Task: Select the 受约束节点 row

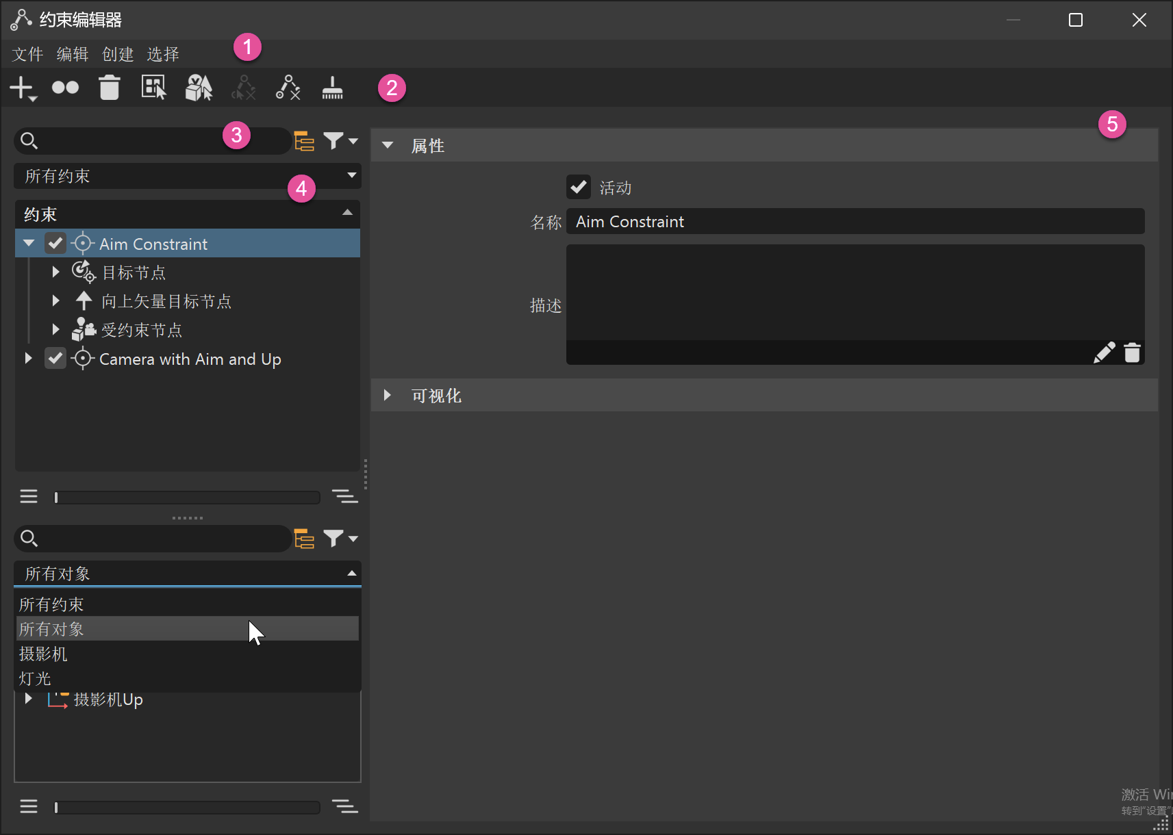Action: coord(188,329)
